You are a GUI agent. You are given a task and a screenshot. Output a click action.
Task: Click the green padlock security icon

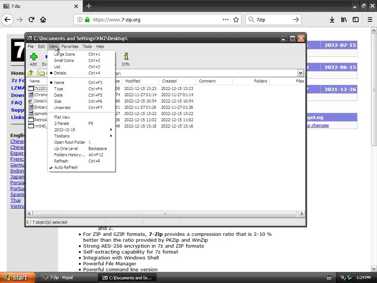[87, 20]
